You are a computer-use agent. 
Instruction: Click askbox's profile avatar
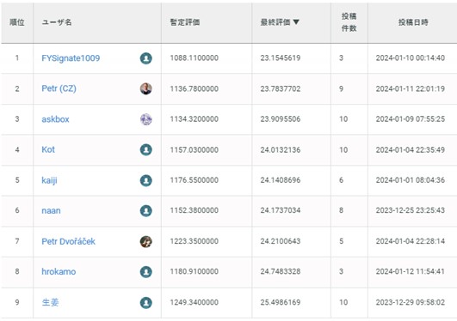[x=146, y=119]
